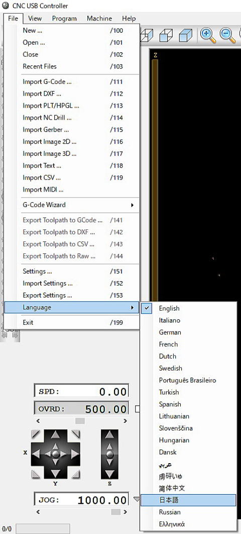The image size is (241, 534).
Task: Open the dropdown triangle beside JOG field
Action: [136, 499]
